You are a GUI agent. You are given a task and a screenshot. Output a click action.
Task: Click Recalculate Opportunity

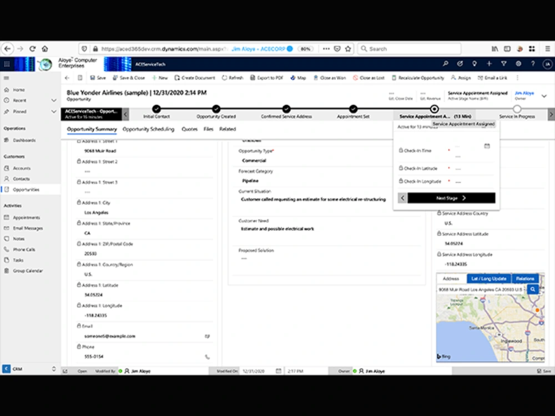point(418,78)
